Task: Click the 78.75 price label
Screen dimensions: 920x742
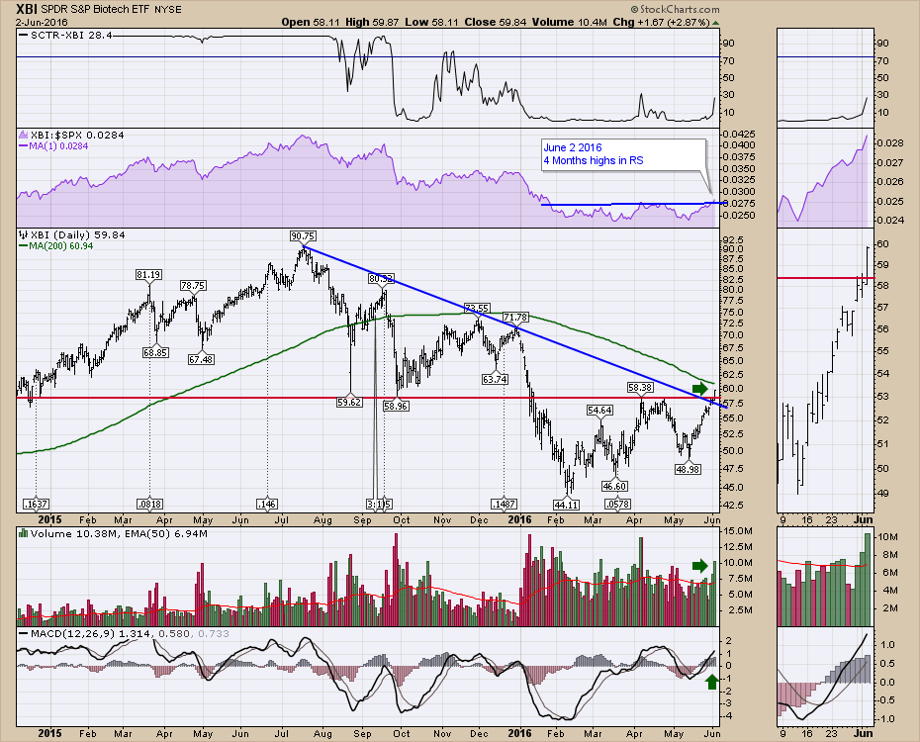Action: coord(193,286)
